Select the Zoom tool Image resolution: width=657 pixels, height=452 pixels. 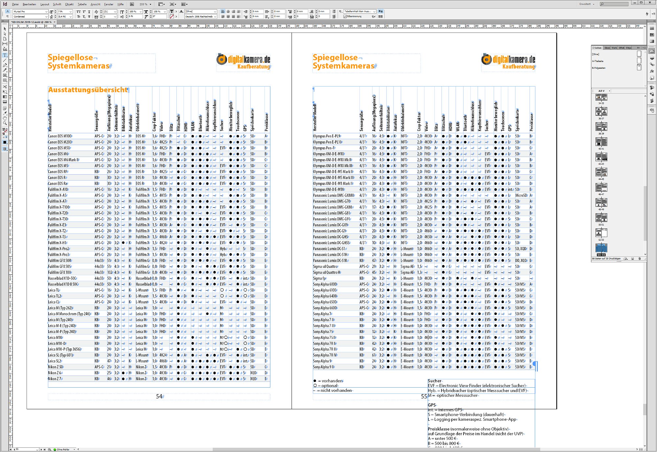(5, 123)
